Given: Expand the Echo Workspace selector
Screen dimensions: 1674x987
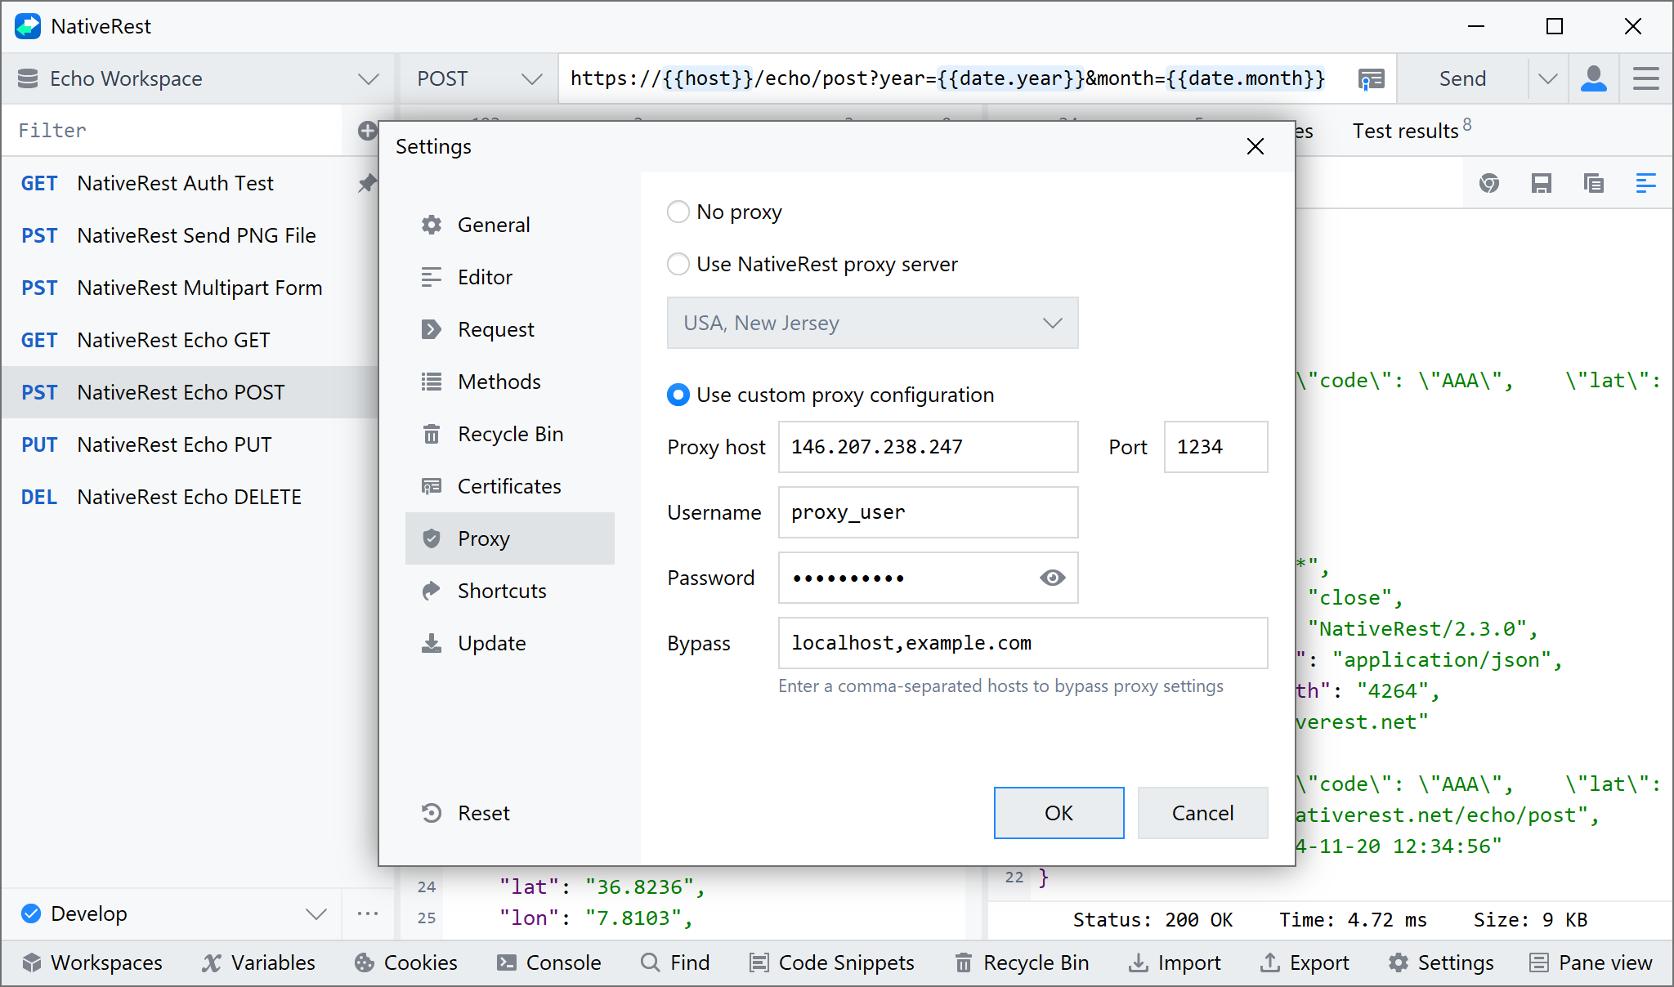Looking at the screenshot, I should tap(197, 79).
